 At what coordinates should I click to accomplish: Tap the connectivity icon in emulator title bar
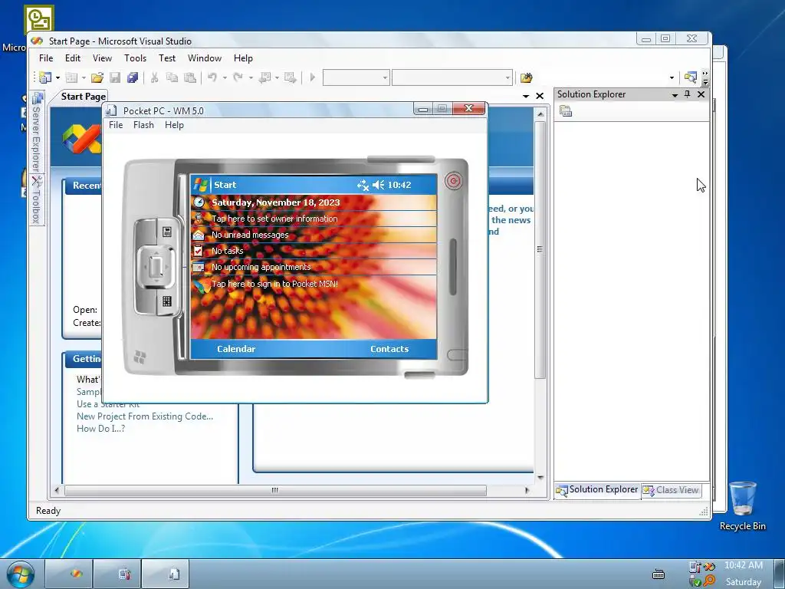363,186
